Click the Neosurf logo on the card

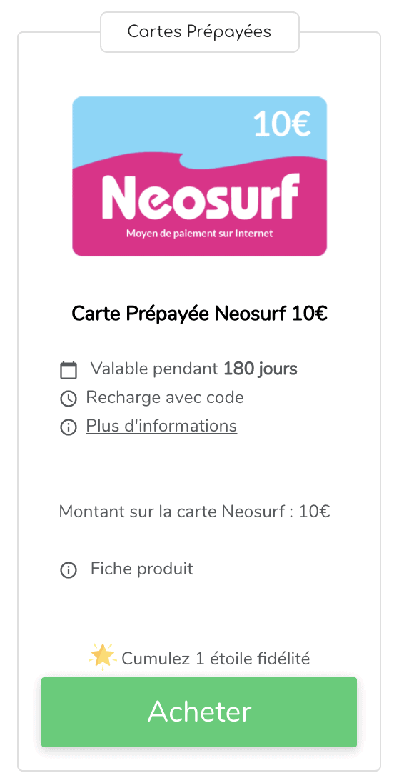[x=201, y=198]
